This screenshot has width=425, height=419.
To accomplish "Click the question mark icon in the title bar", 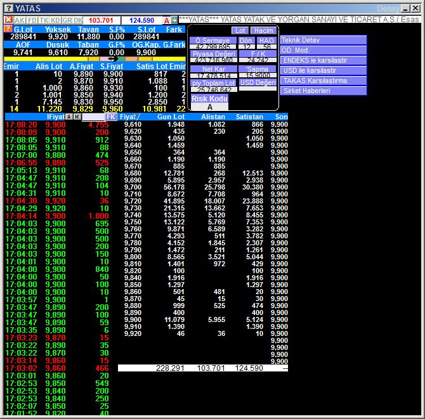I will pos(9,8).
